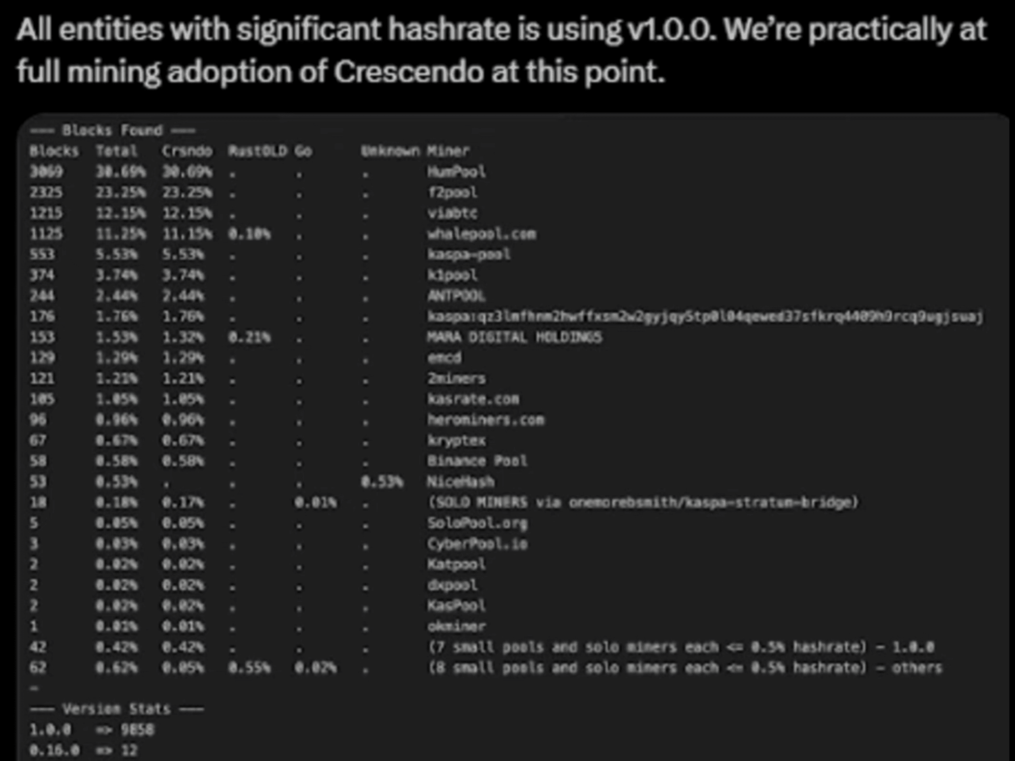The width and height of the screenshot is (1015, 761).
Task: Click the kasrate.com miner name
Action: (x=473, y=399)
